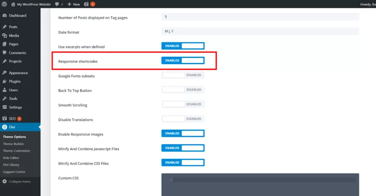Click the Posts pin icon

click(5, 27)
